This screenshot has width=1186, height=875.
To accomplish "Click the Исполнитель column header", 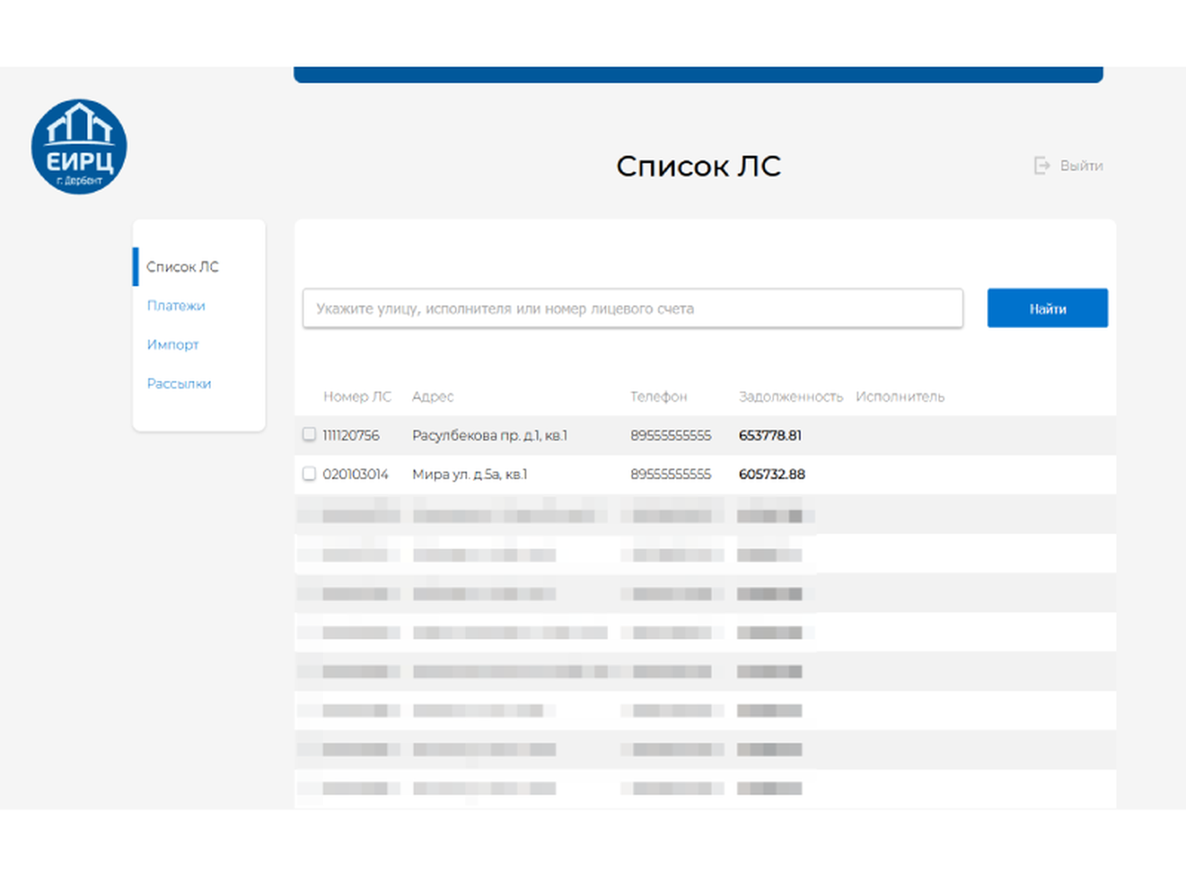I will (900, 397).
